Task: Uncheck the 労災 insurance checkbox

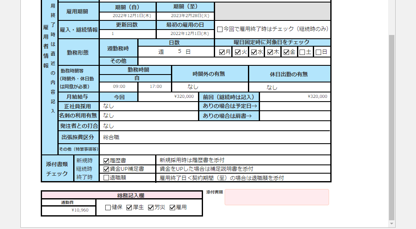Action: point(151,207)
